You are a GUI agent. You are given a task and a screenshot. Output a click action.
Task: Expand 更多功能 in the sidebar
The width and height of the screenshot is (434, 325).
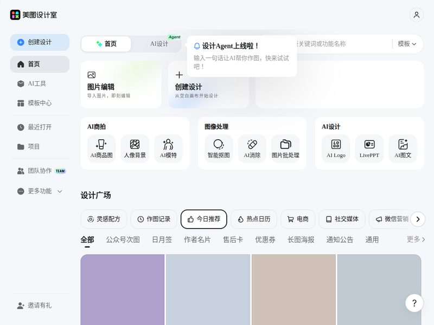40,191
